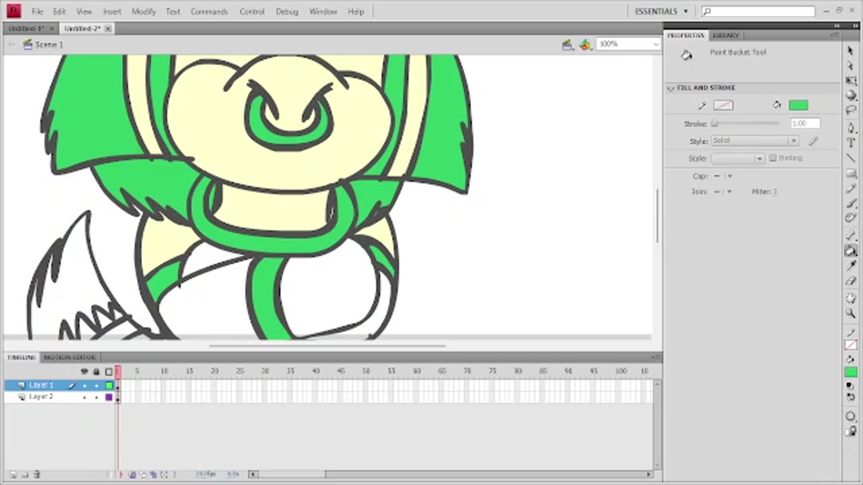Click the Scene 1 breadcrumb

(x=49, y=44)
